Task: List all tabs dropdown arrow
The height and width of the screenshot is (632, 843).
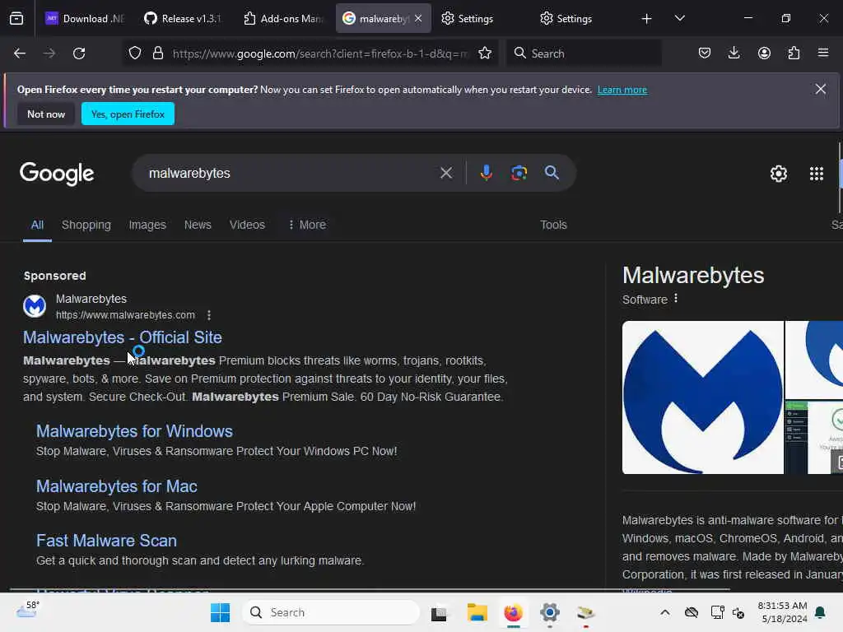Action: pos(679,18)
